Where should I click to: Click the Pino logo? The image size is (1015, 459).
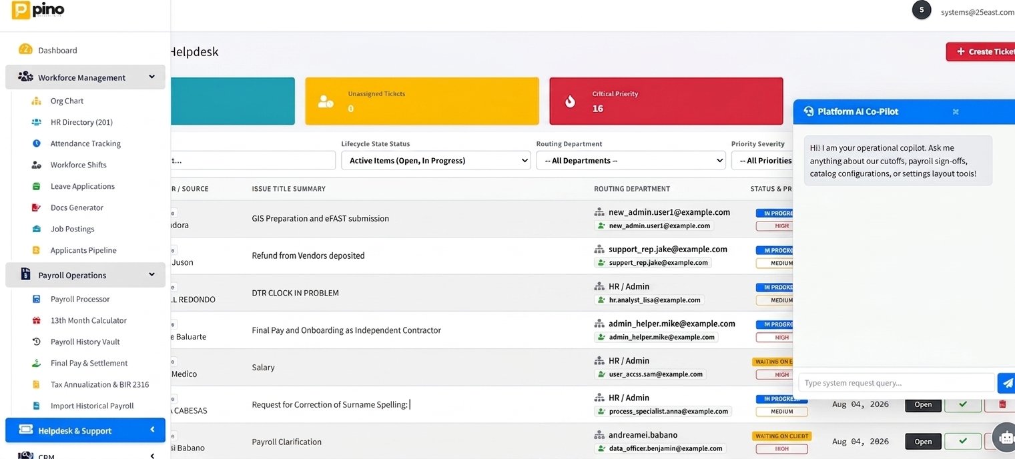[39, 10]
